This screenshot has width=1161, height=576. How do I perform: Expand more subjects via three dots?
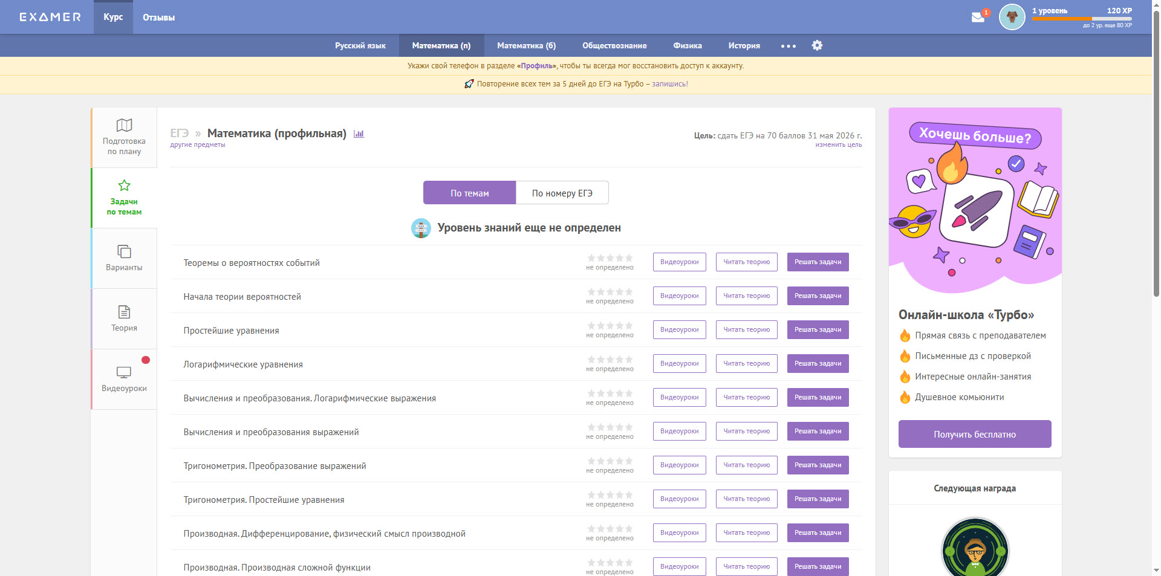pos(788,46)
